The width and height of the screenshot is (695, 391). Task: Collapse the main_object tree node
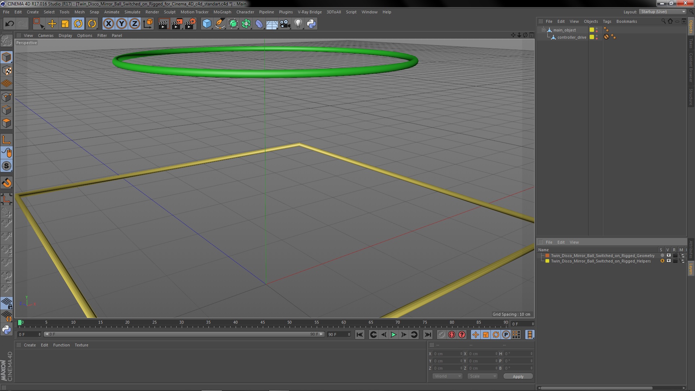[x=543, y=30]
